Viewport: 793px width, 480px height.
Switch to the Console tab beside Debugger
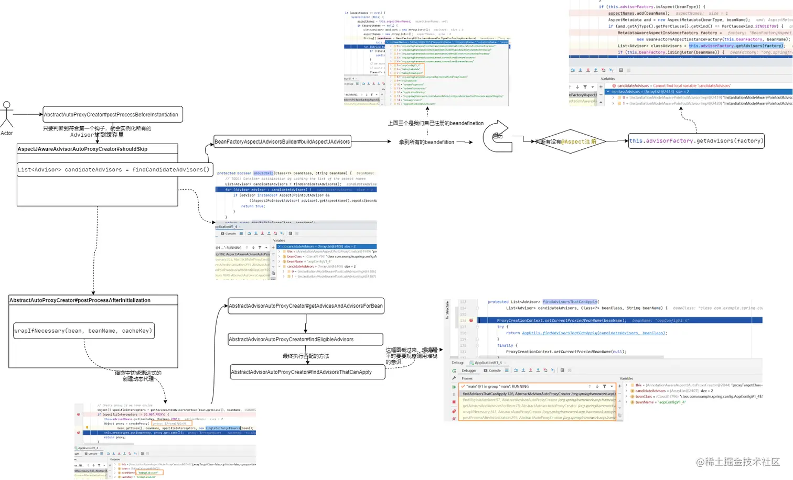point(492,370)
